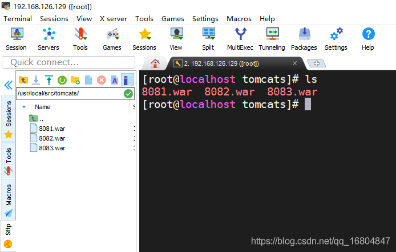This screenshot has height=252, width=396.
Task: Upload files to current SFTP folder
Action: (x=49, y=80)
